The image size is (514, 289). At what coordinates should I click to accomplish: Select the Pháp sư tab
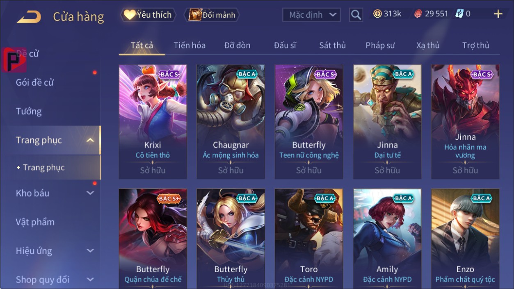(x=380, y=46)
